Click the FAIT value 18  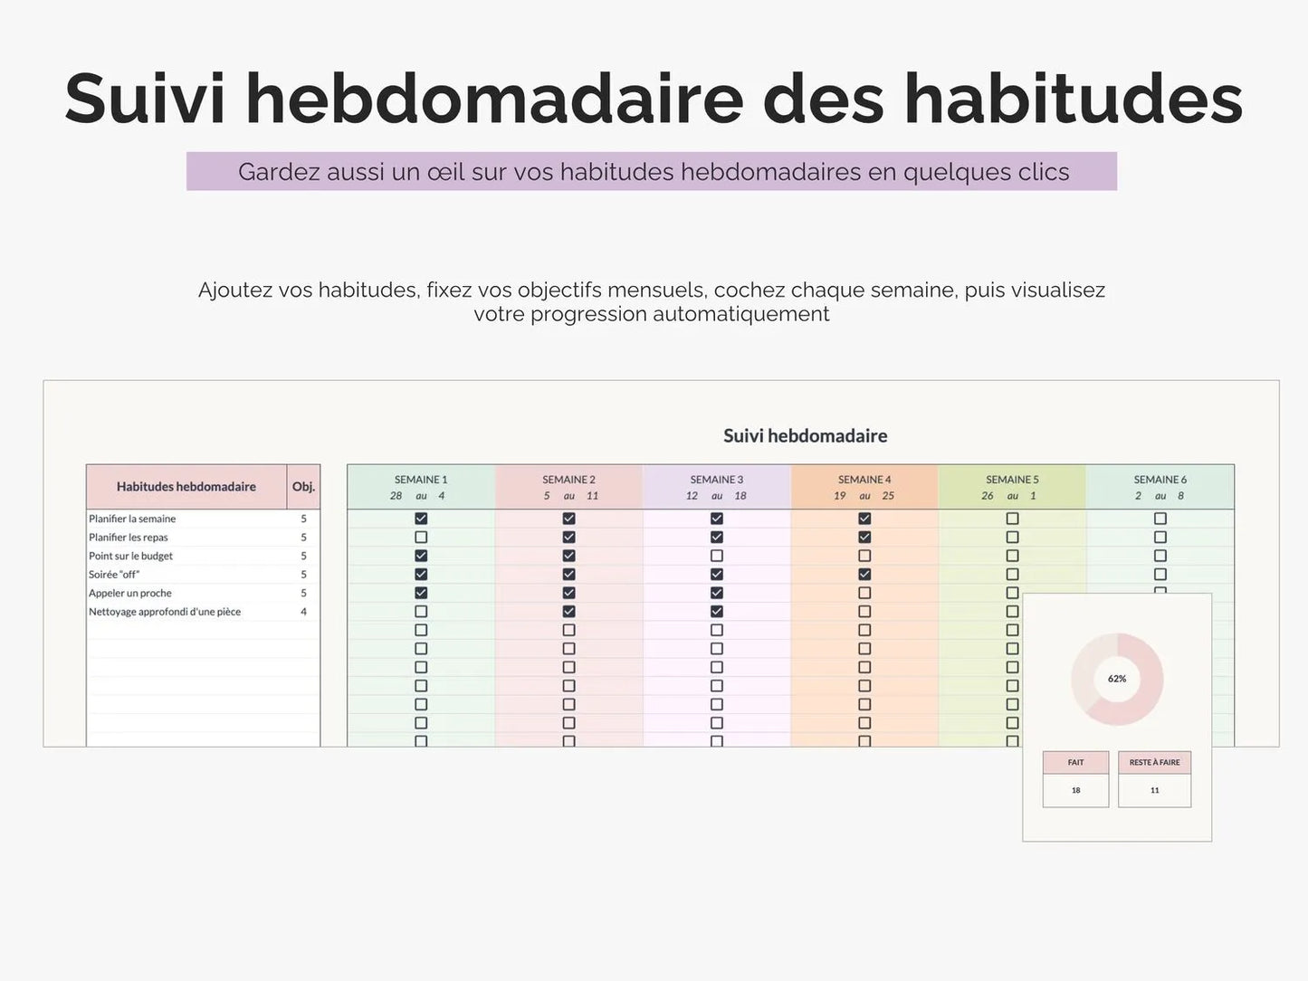pos(1075,790)
